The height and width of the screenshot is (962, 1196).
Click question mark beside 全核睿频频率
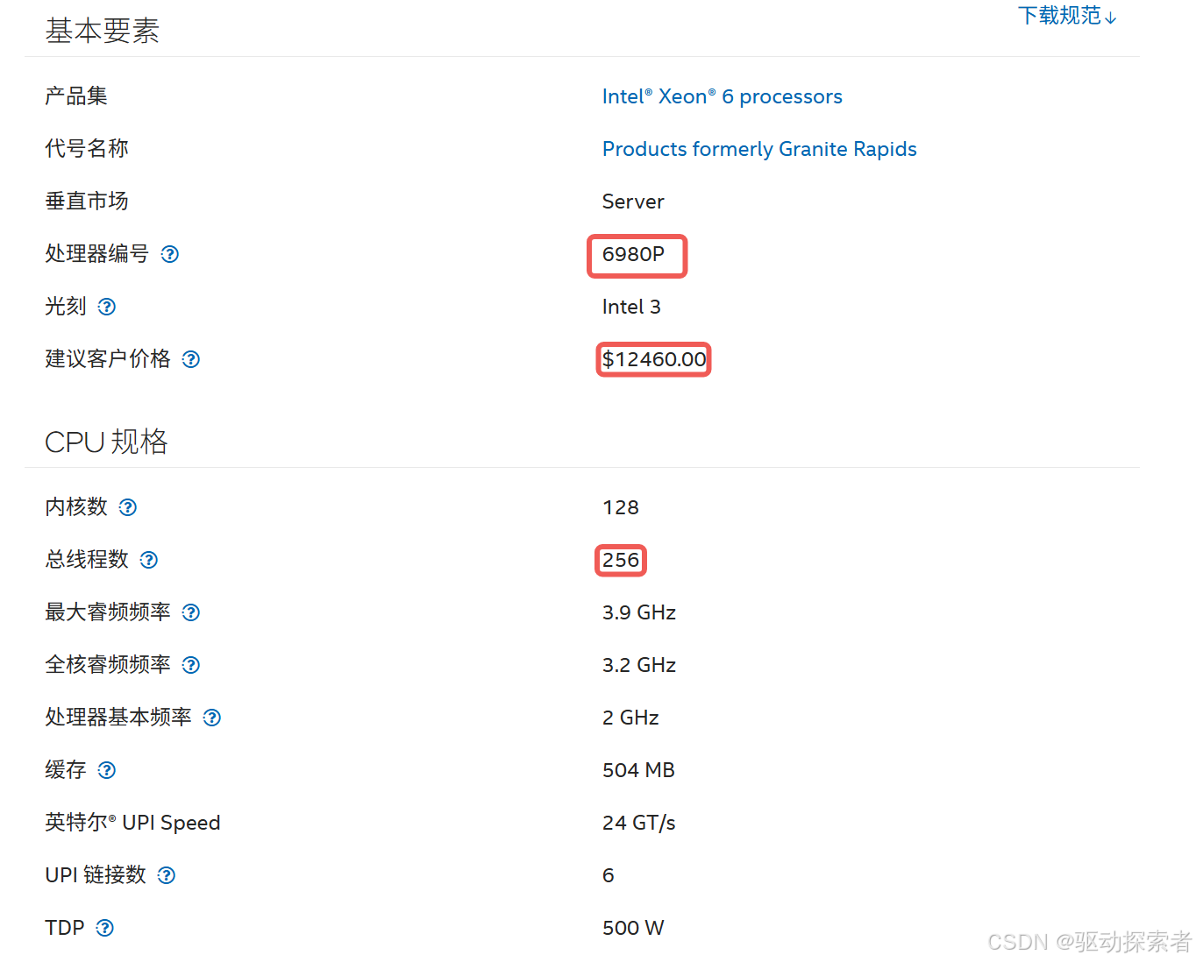point(191,665)
